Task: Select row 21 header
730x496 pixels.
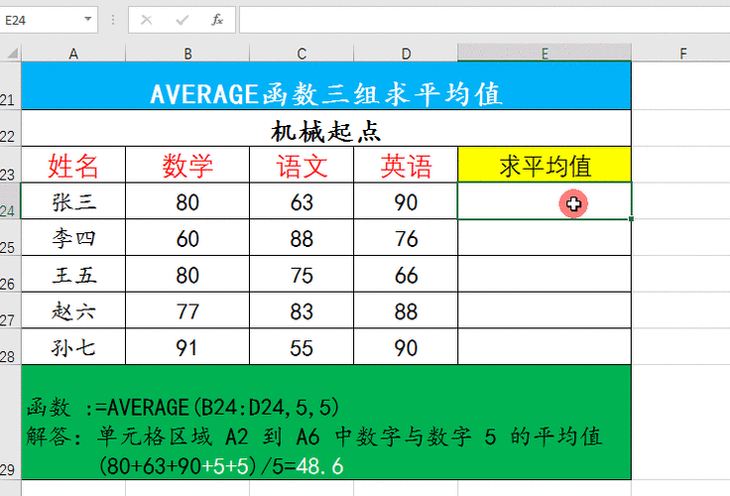Action: 10,85
